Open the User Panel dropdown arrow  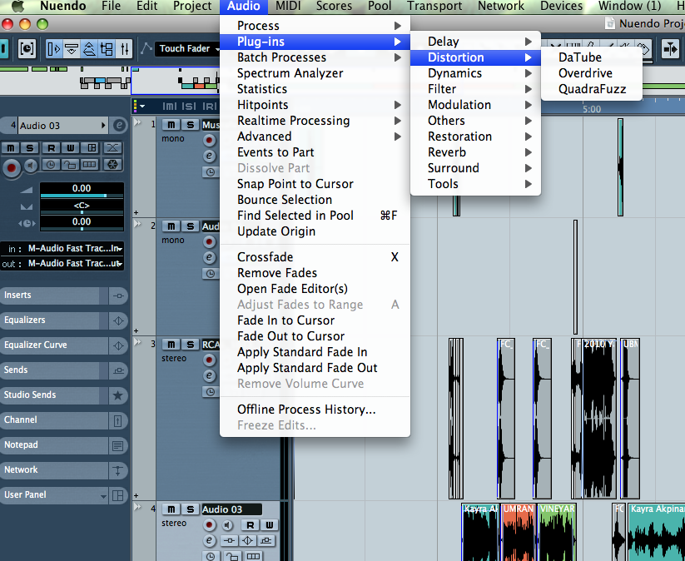click(103, 496)
